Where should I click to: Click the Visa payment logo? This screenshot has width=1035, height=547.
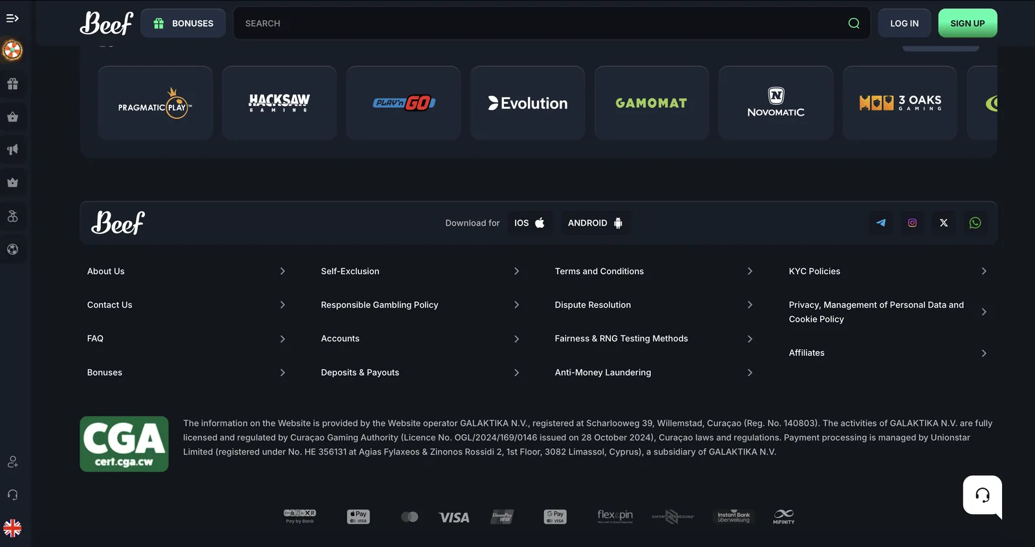[454, 517]
